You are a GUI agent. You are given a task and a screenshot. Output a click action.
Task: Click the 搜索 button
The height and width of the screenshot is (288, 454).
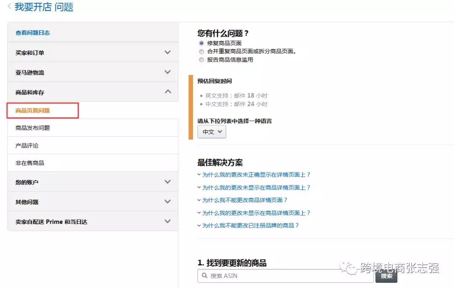tap(386, 276)
